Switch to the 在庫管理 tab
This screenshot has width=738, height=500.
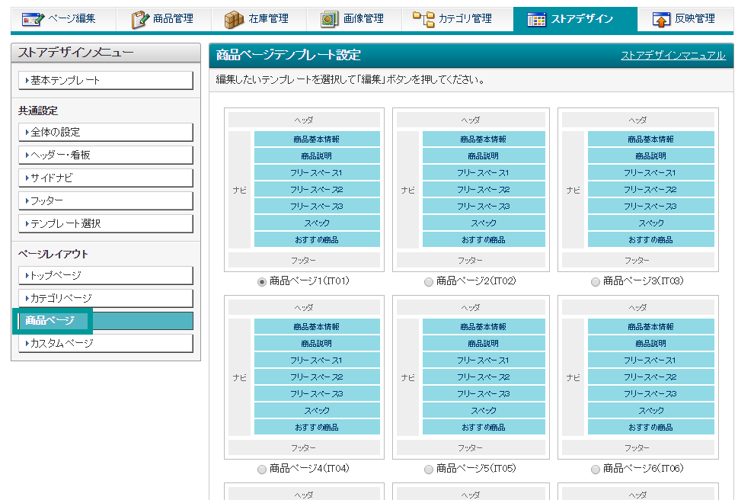coord(259,19)
